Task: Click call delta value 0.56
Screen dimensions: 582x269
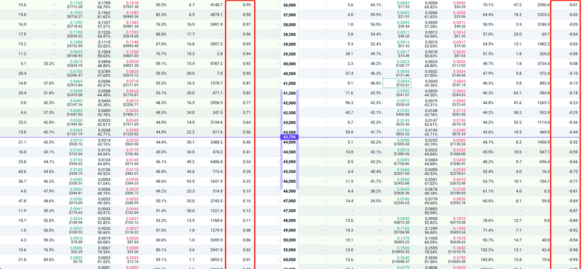Action: point(248,132)
